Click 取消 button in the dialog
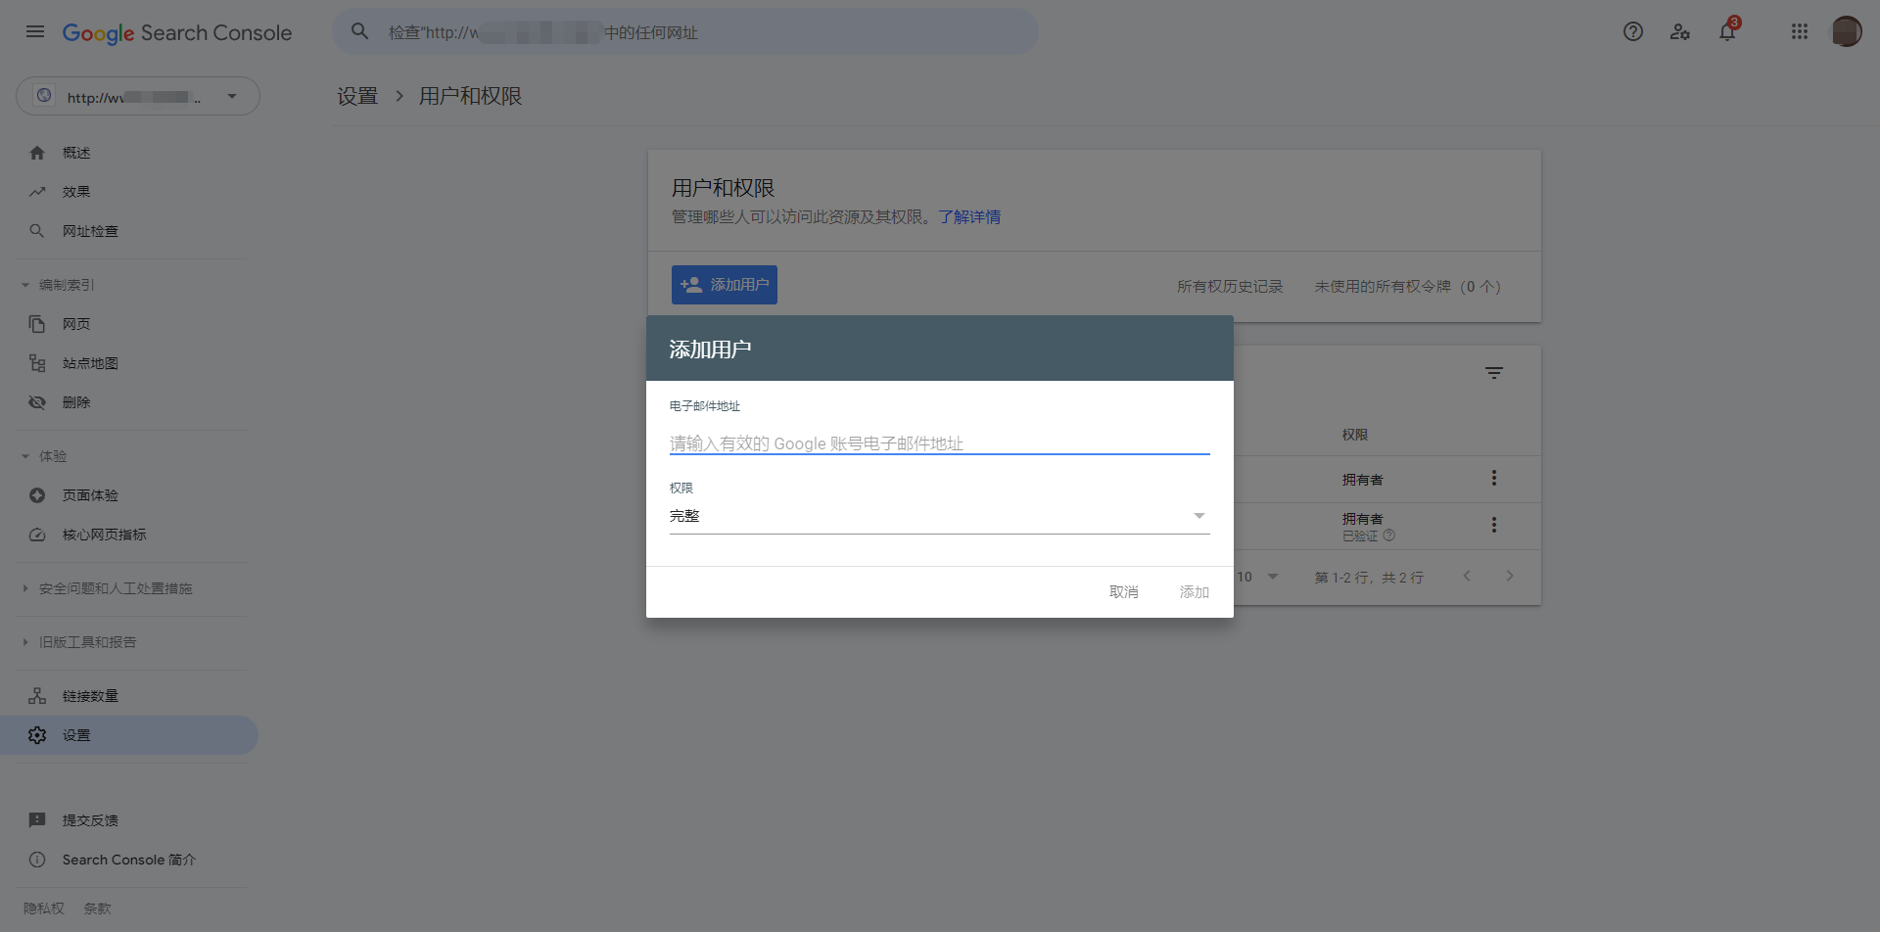This screenshot has width=1880, height=932. (1123, 592)
